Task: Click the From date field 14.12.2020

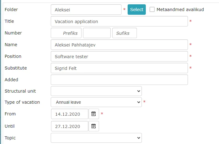Action: click(70, 114)
